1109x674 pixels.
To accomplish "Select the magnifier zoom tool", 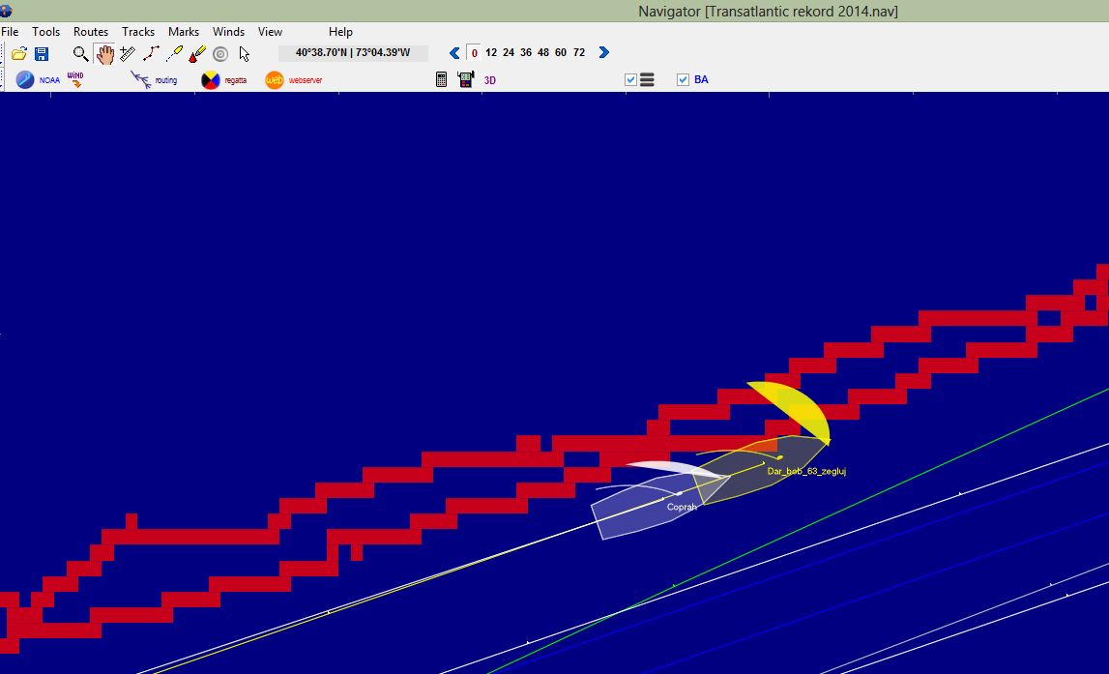I will click(80, 54).
